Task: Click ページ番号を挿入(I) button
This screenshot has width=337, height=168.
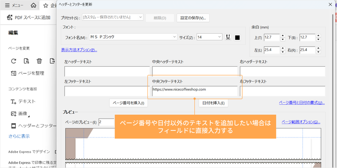Action: [x=129, y=103]
